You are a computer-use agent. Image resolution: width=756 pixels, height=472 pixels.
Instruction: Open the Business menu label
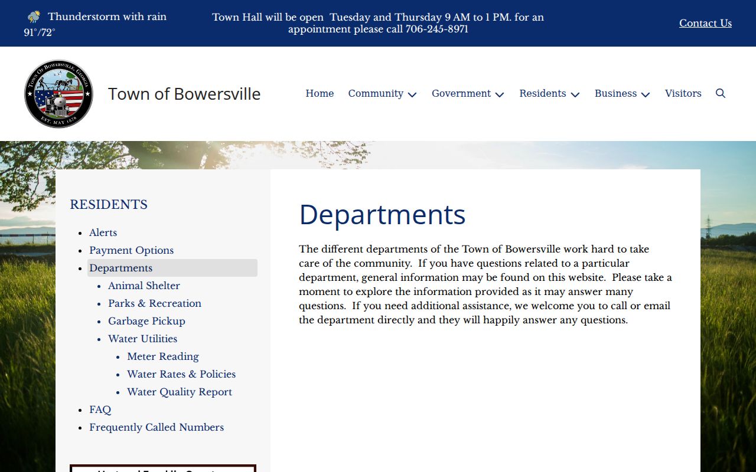tap(616, 93)
